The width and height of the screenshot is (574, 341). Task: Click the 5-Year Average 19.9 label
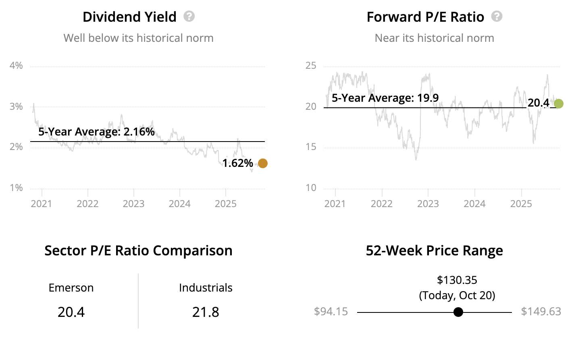coord(385,98)
